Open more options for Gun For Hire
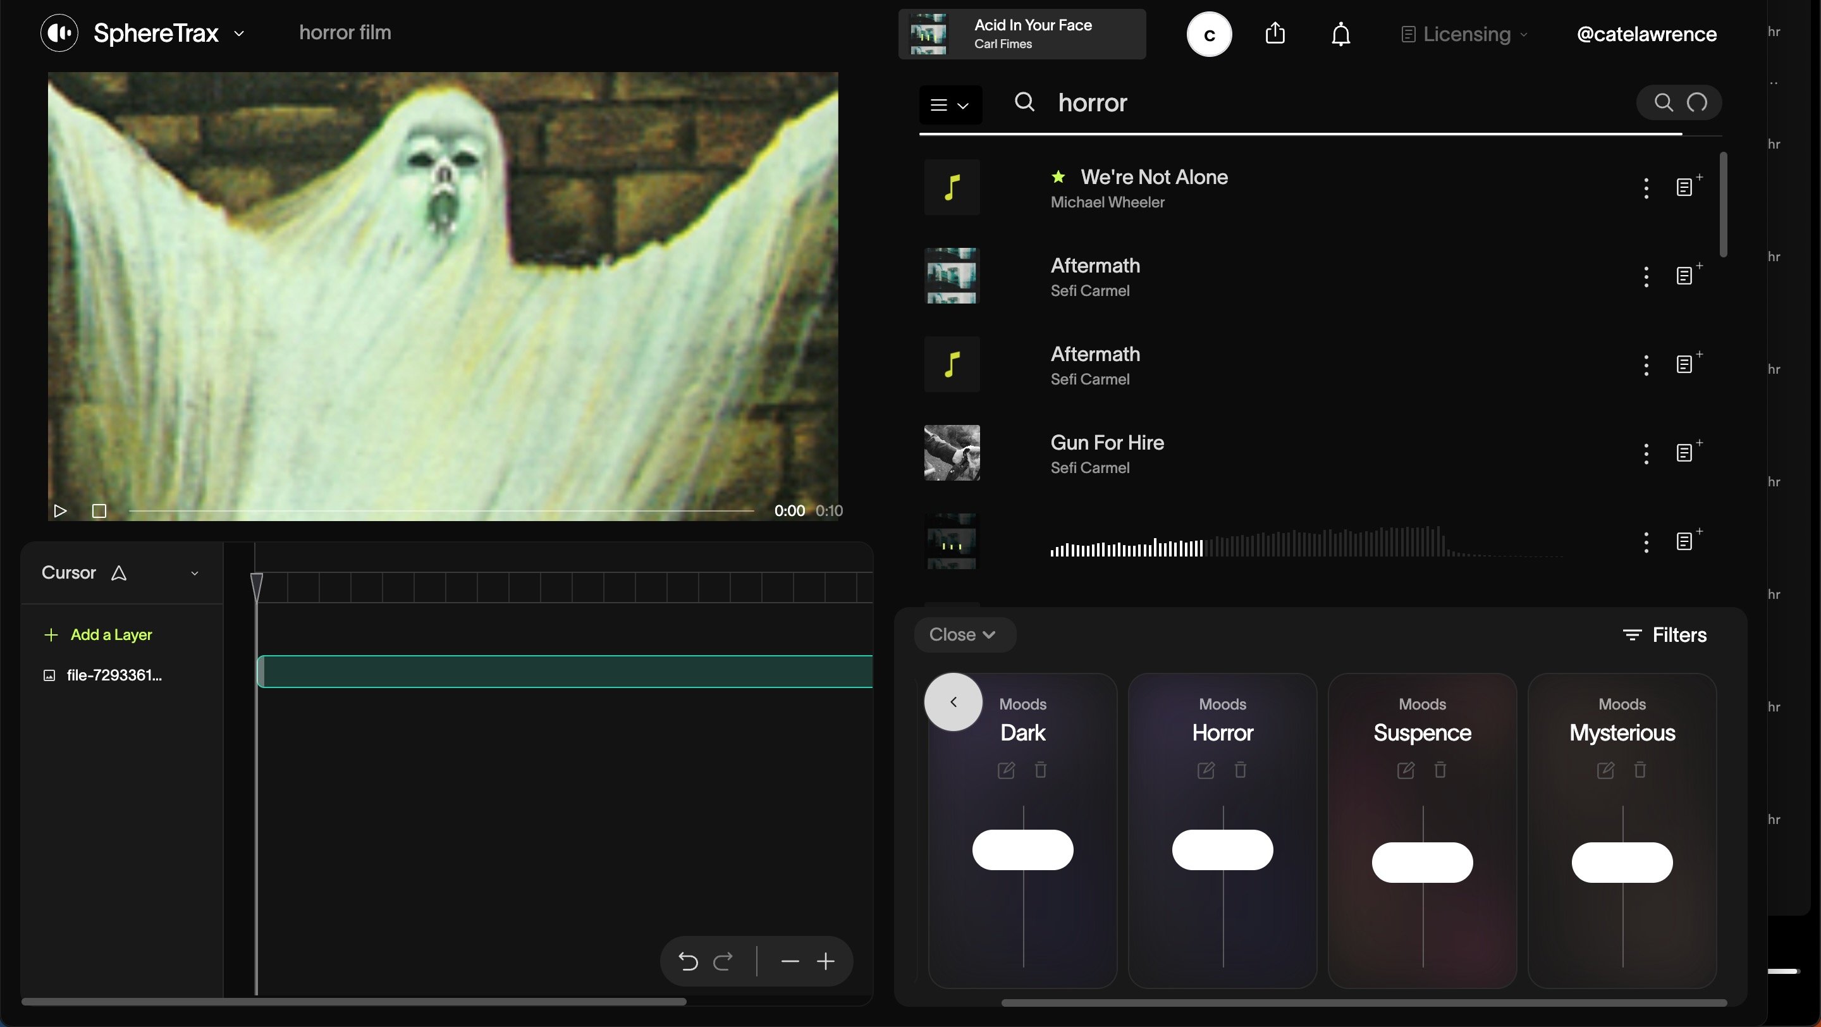This screenshot has width=1821, height=1027. click(x=1646, y=453)
